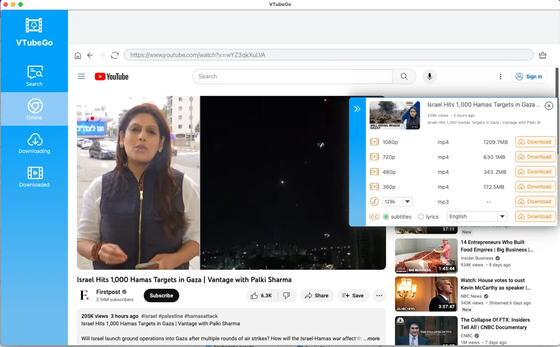Focus the YouTube search field
This screenshot has height=347, width=560.
pos(293,76)
